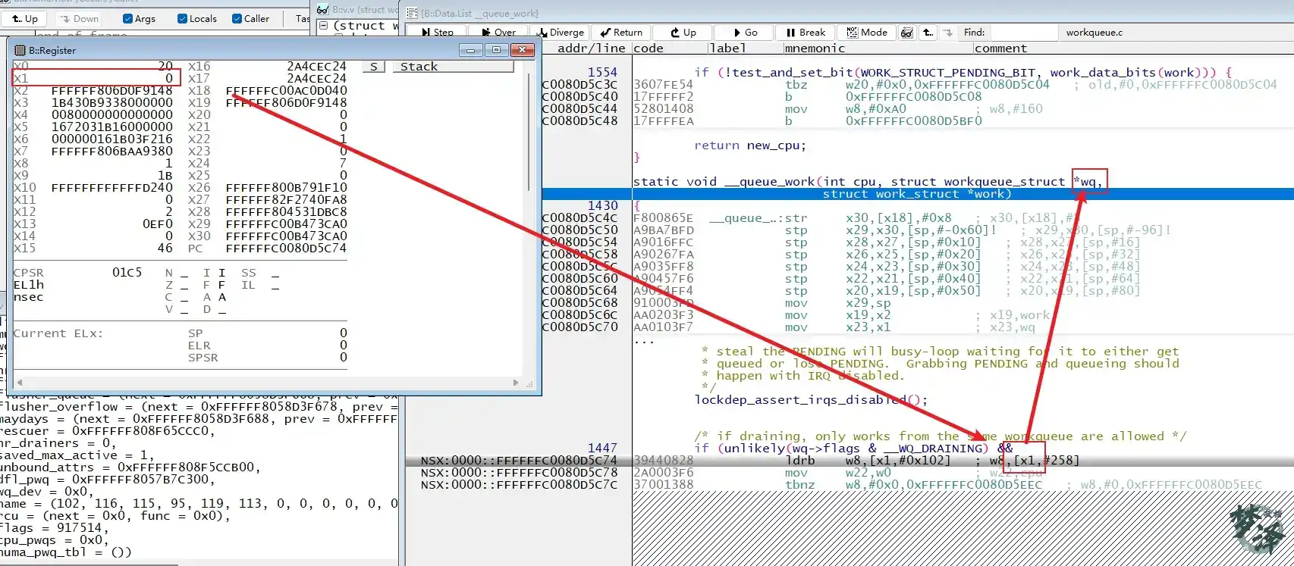Click the EL1h mode entry
This screenshot has width=1294, height=566.
pos(29,284)
